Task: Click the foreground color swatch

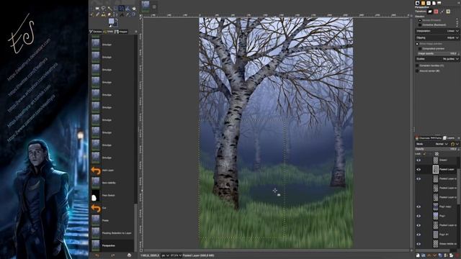Action: (x=112, y=21)
